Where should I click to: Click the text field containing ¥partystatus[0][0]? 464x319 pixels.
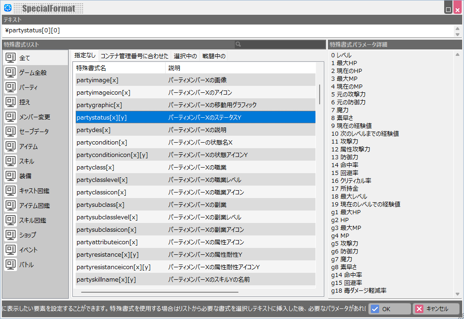click(x=226, y=31)
